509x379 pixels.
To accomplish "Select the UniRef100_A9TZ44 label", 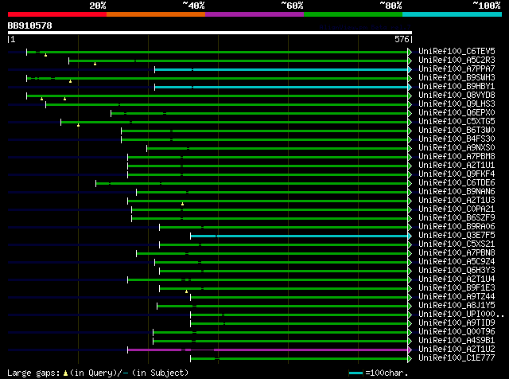I will pos(457,297).
